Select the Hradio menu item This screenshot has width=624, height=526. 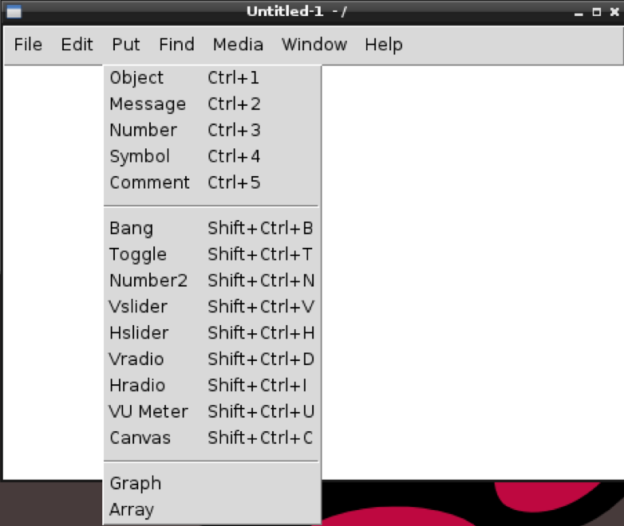(211, 385)
